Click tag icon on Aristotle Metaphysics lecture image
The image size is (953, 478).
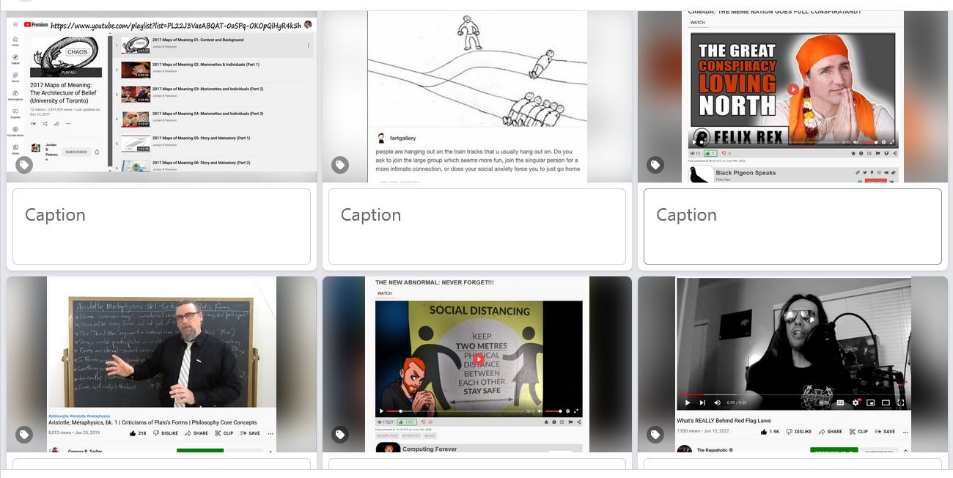pyautogui.click(x=24, y=435)
